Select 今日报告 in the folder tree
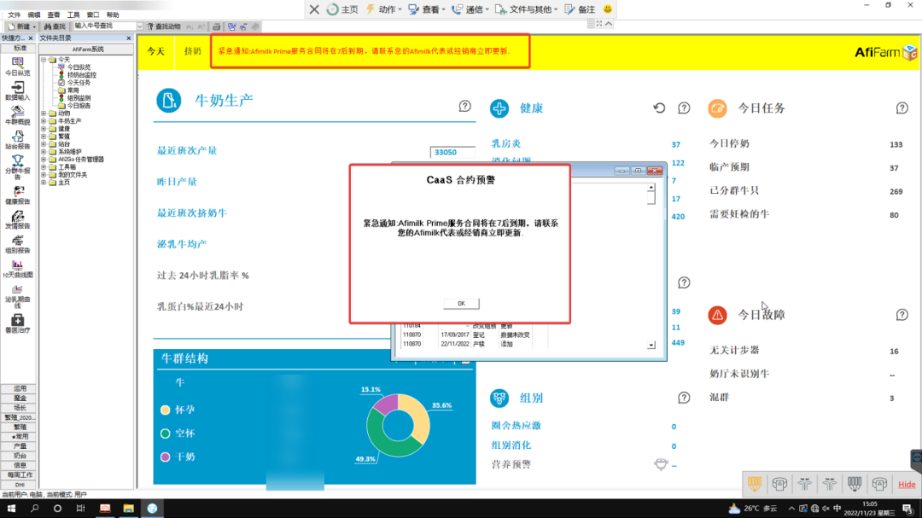Viewport: 922px width, 518px height. pyautogui.click(x=79, y=106)
